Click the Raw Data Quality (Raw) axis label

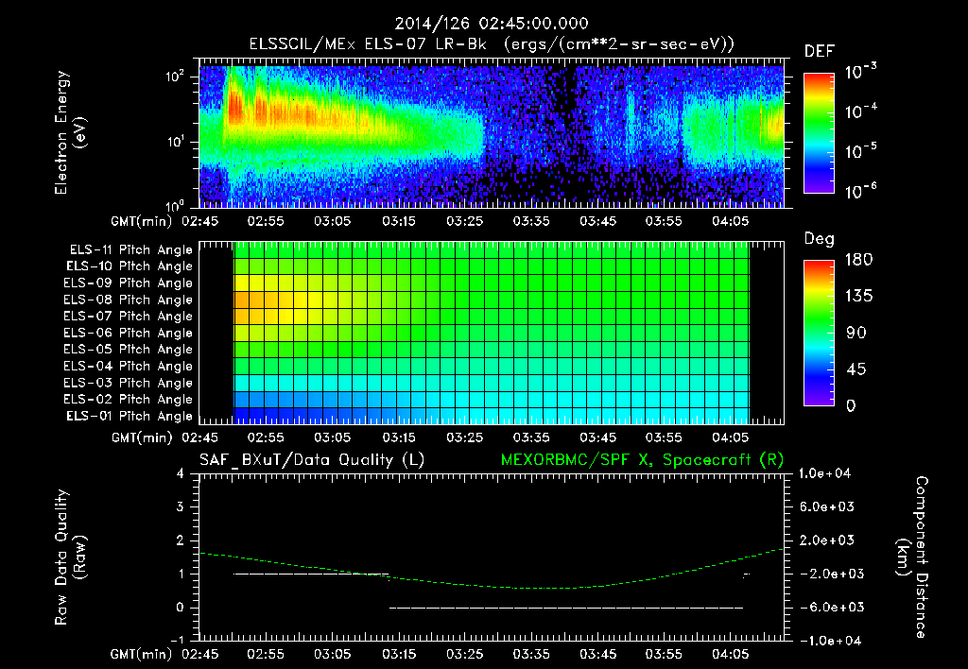[70, 557]
